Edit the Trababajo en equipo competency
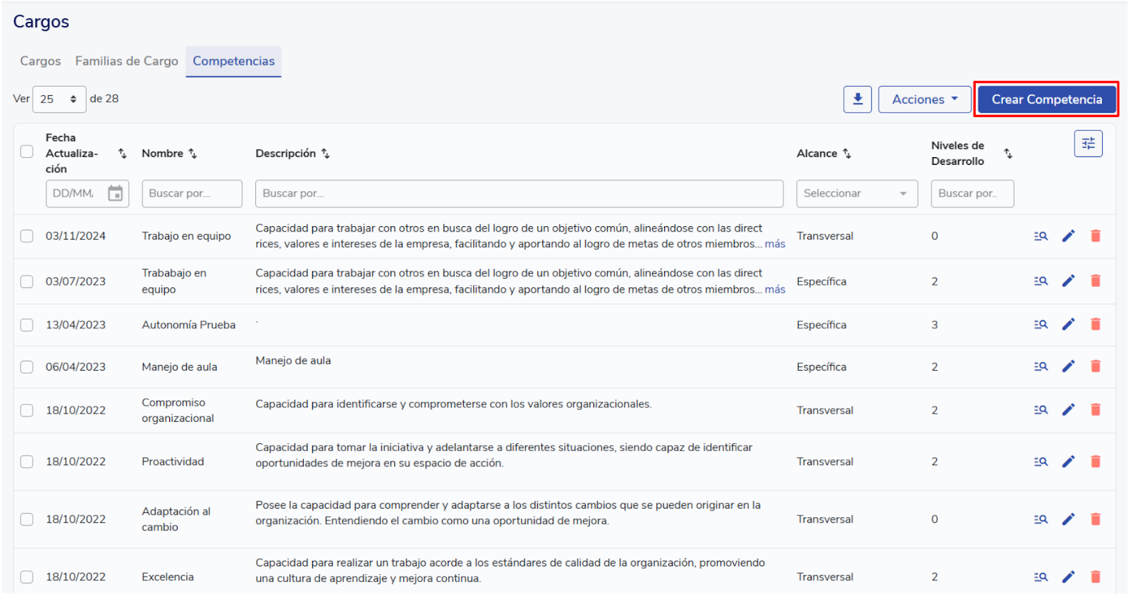This screenshot has height=596, width=1128. point(1069,281)
